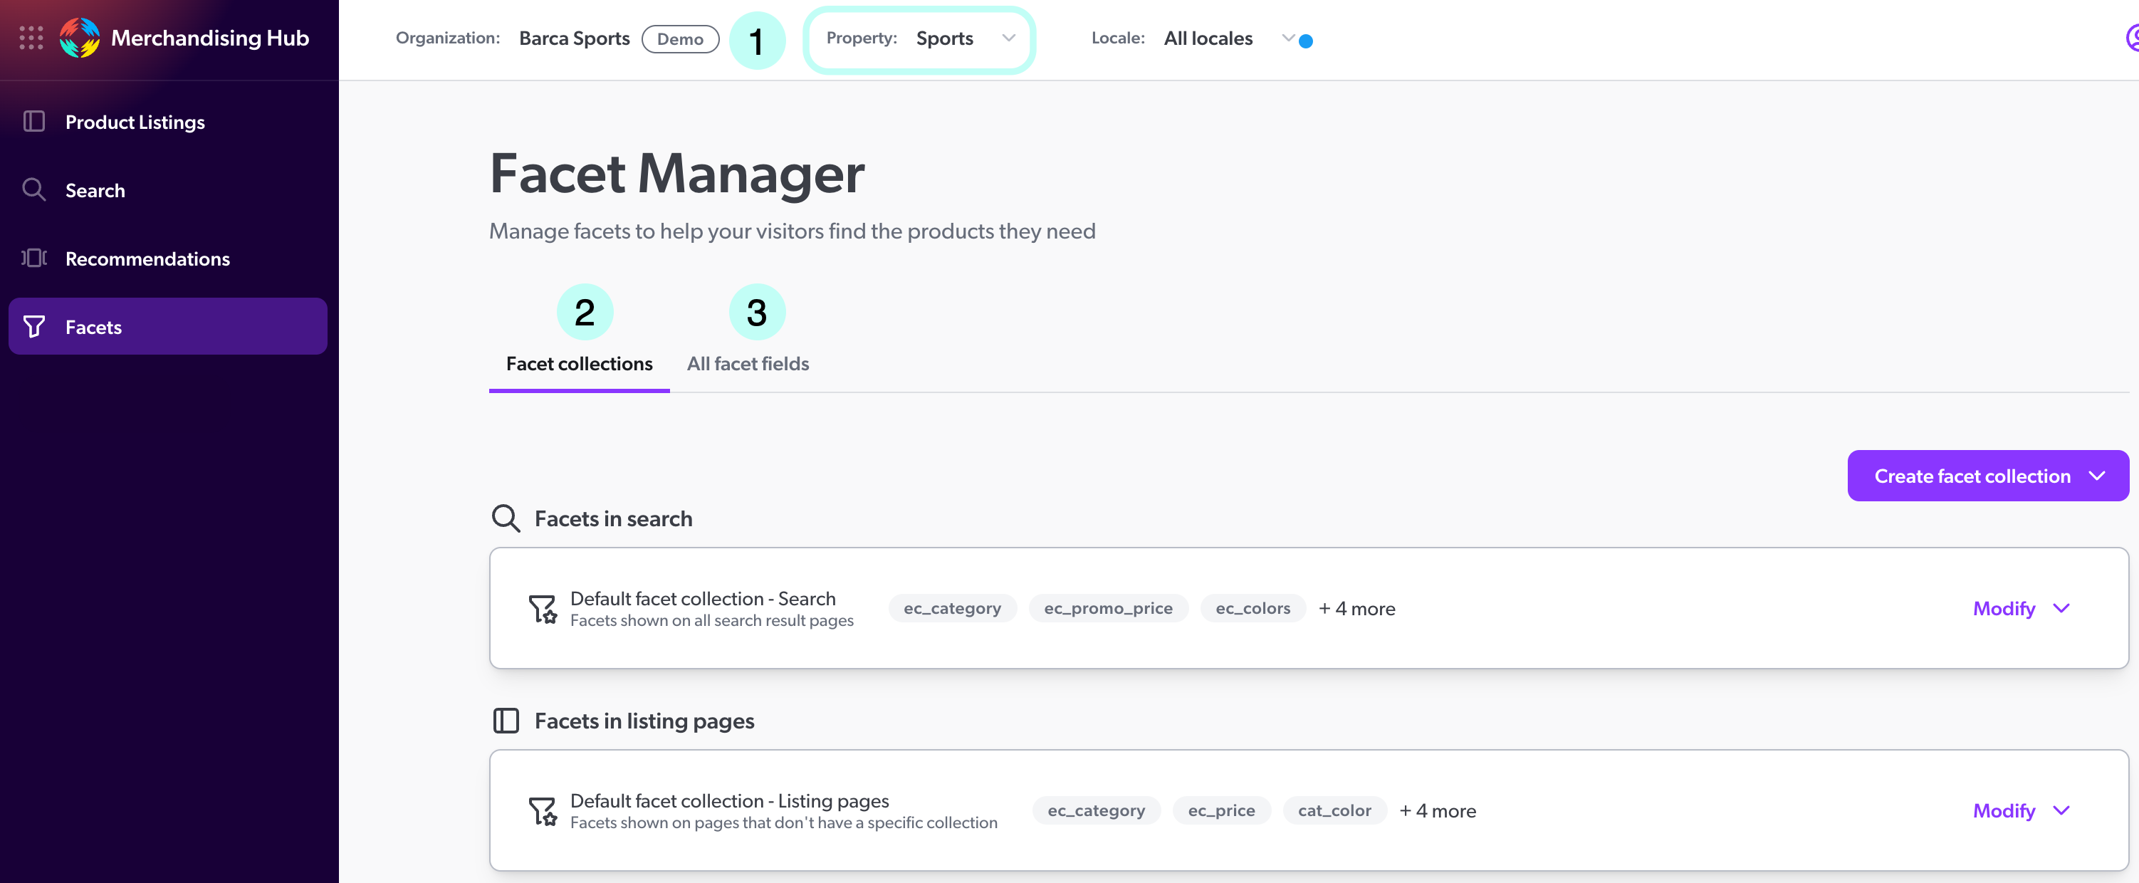Open Recommendations section
This screenshot has height=883, width=2139.
click(168, 258)
